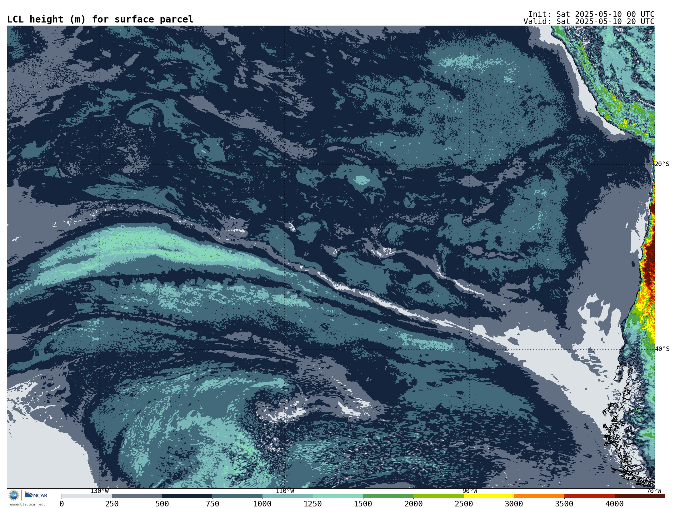
Task: Click the colorbar tick label 3000
Action: [x=514, y=504]
